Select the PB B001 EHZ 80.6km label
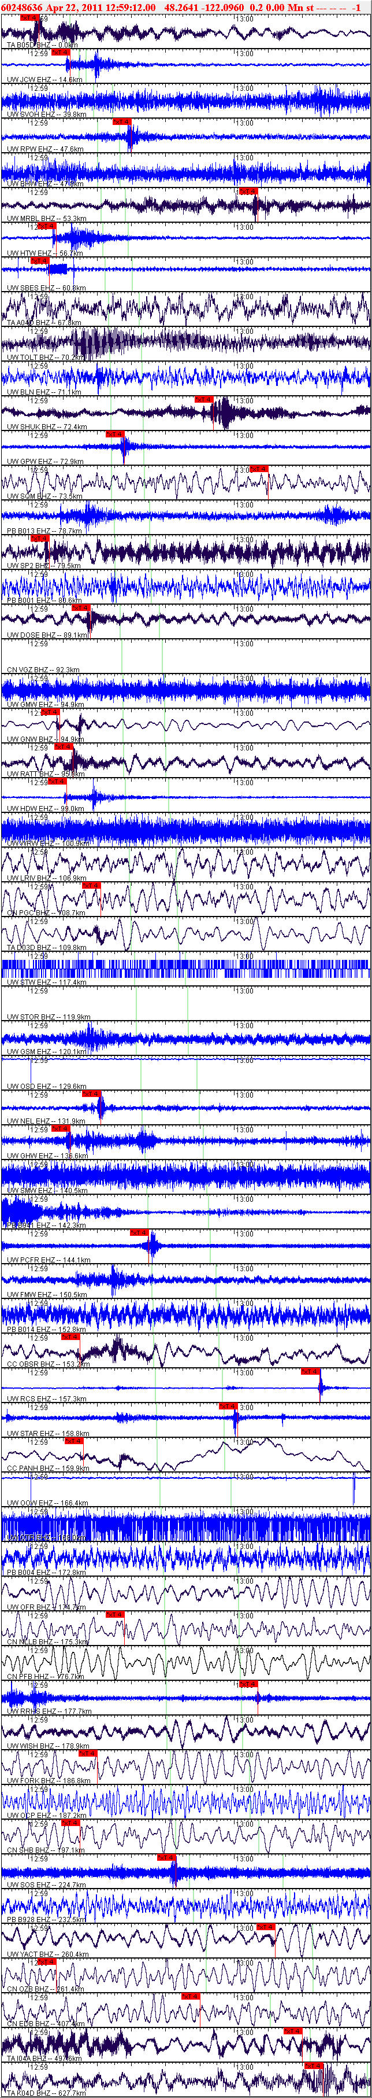Viewport: 372px width, 2098px height. tap(44, 599)
